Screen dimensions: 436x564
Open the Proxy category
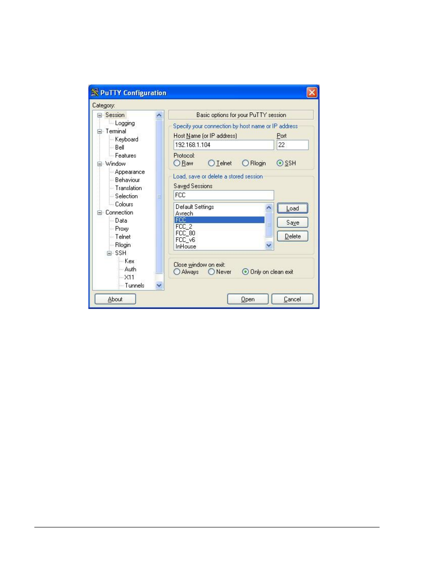[122, 229]
